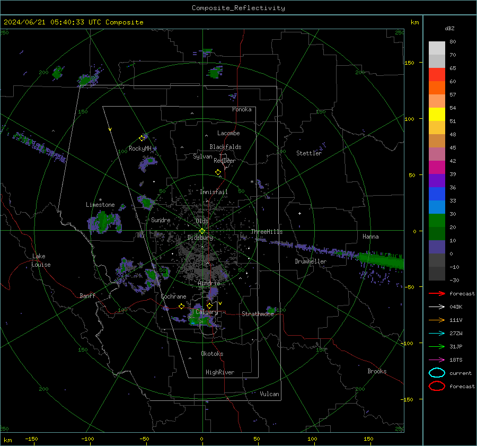The width and height of the screenshot is (477, 446).
Task: Click the yellow diamond marker near RockyMH
Action: [x=142, y=138]
